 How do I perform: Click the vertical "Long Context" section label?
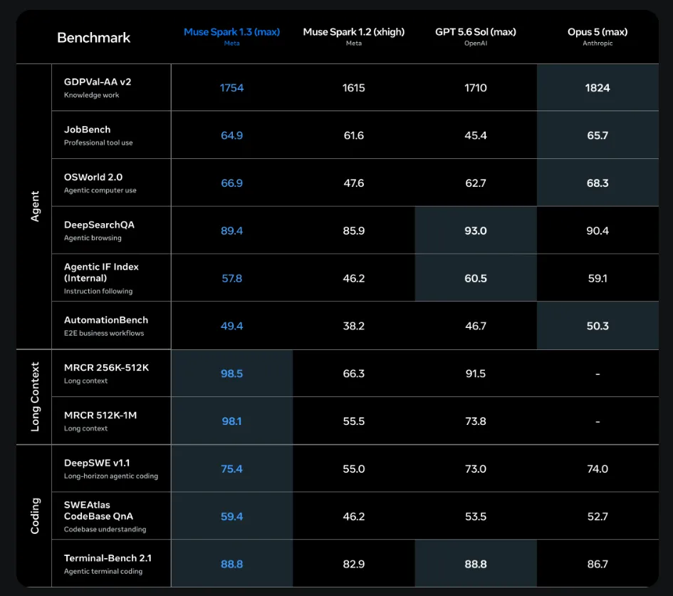[35, 396]
